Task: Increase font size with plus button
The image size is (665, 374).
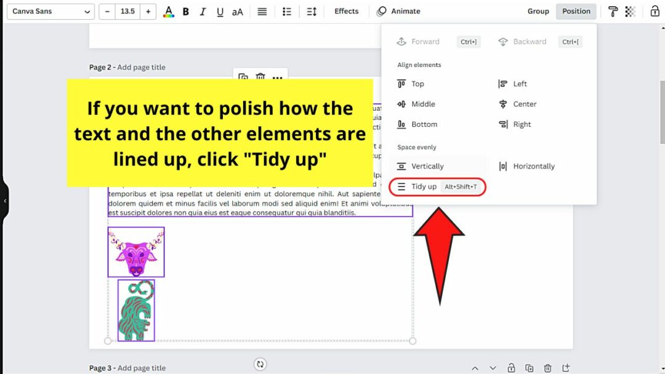Action: tap(148, 12)
